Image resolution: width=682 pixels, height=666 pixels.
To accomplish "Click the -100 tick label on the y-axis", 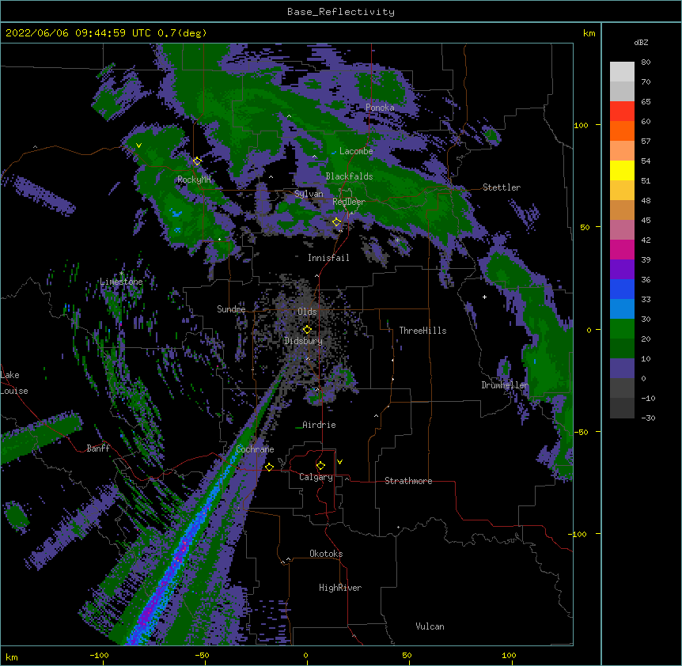I will 578,534.
